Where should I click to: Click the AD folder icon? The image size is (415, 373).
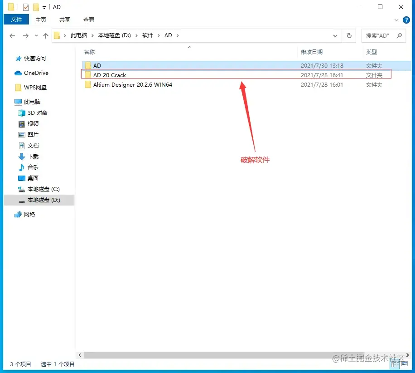click(88, 65)
